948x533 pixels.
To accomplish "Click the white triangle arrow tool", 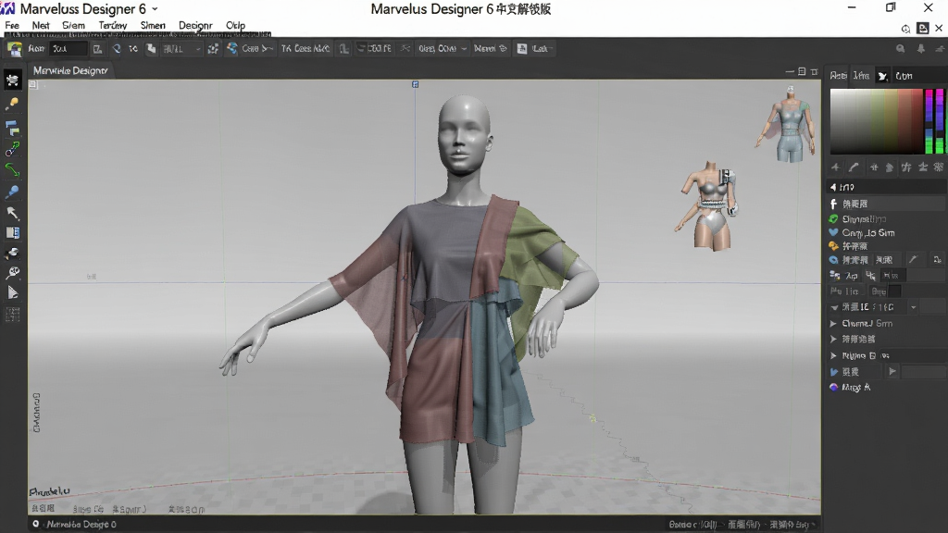I will 12,293.
